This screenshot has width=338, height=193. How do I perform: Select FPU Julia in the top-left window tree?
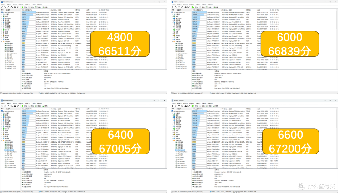point(9,61)
